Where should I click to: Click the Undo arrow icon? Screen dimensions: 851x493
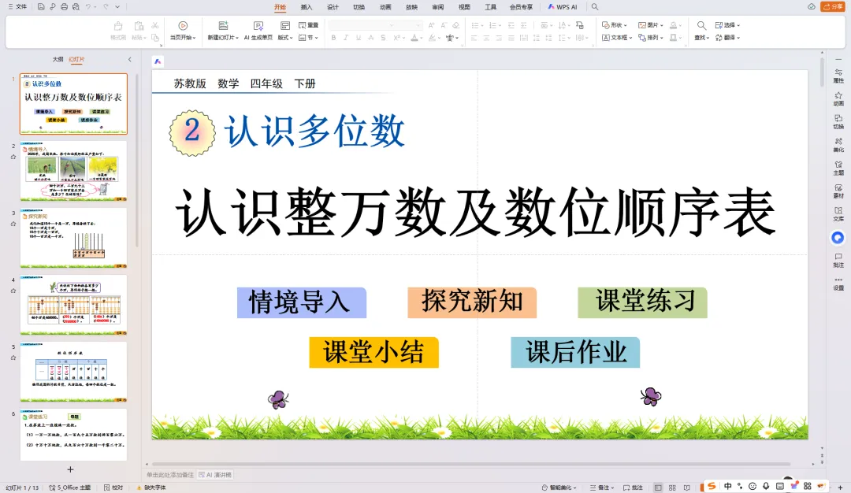pyautogui.click(x=88, y=7)
